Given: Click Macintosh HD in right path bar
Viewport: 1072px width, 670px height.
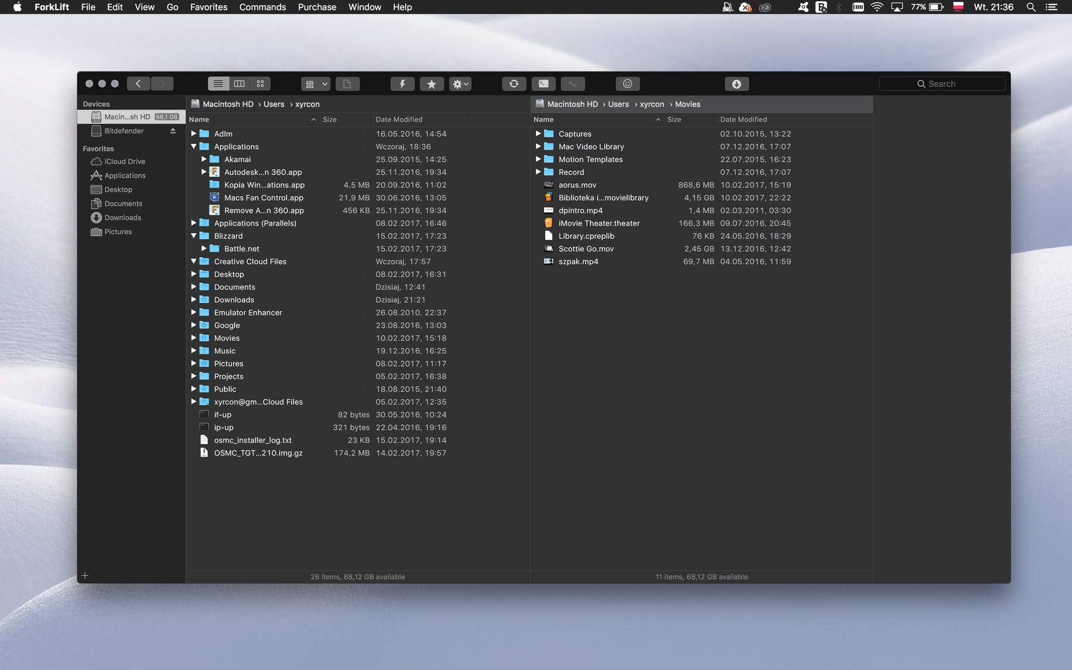Looking at the screenshot, I should (x=572, y=104).
